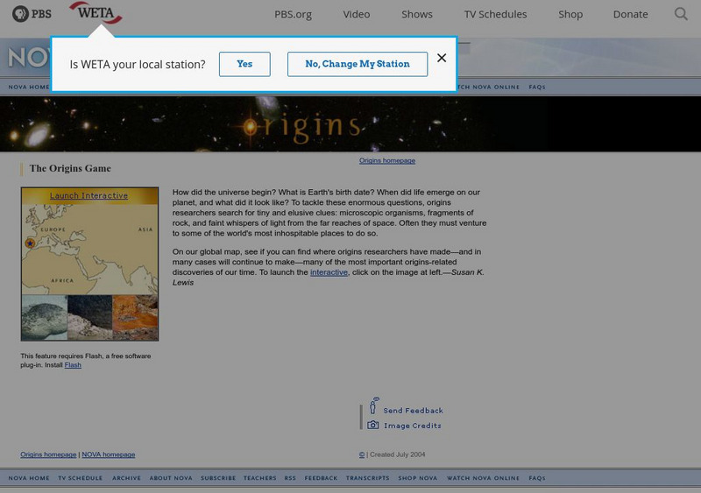Click NOVA Home in footer bar
701x493 pixels.
click(29, 478)
